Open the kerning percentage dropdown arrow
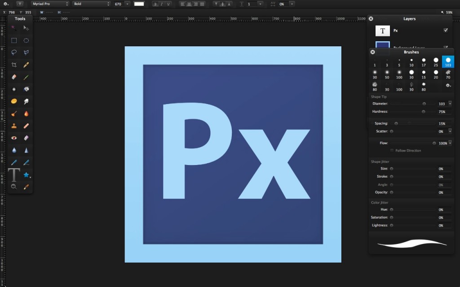460x287 pixels. [x=292, y=4]
